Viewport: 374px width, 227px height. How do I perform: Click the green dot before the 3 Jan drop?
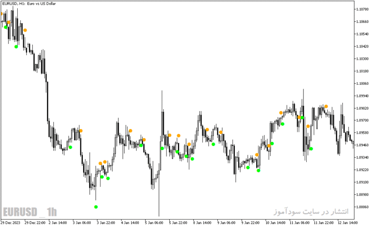point(71,147)
